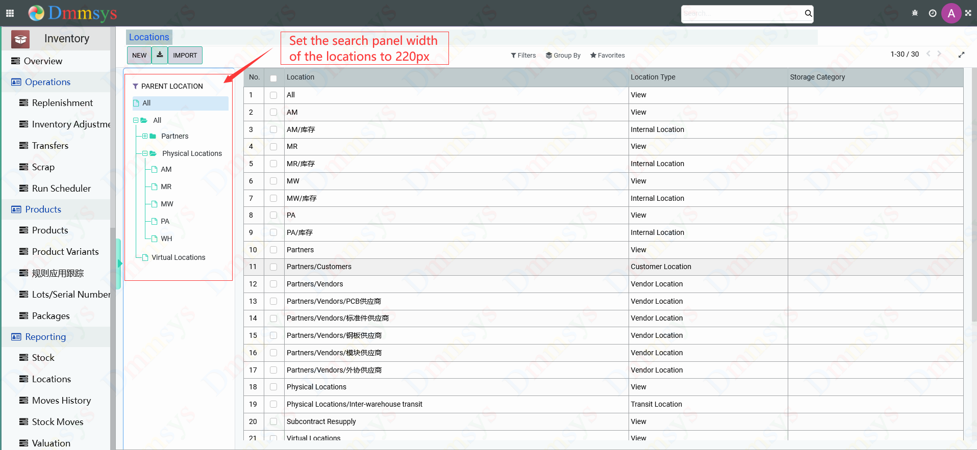Click sidebar collapse handle arrow
977x450 pixels.
point(119,263)
